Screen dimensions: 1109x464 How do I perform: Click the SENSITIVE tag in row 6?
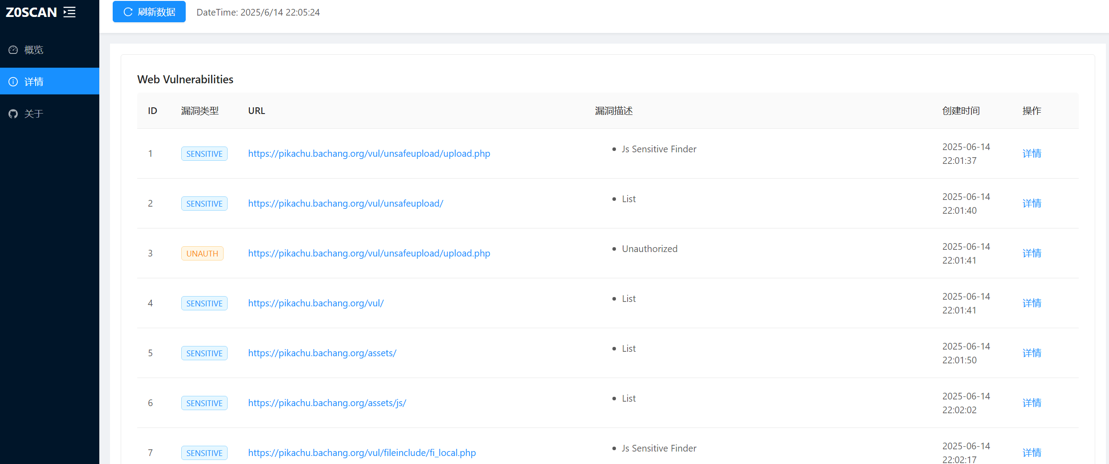point(204,403)
